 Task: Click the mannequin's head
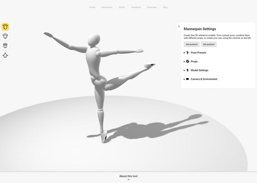94,39
